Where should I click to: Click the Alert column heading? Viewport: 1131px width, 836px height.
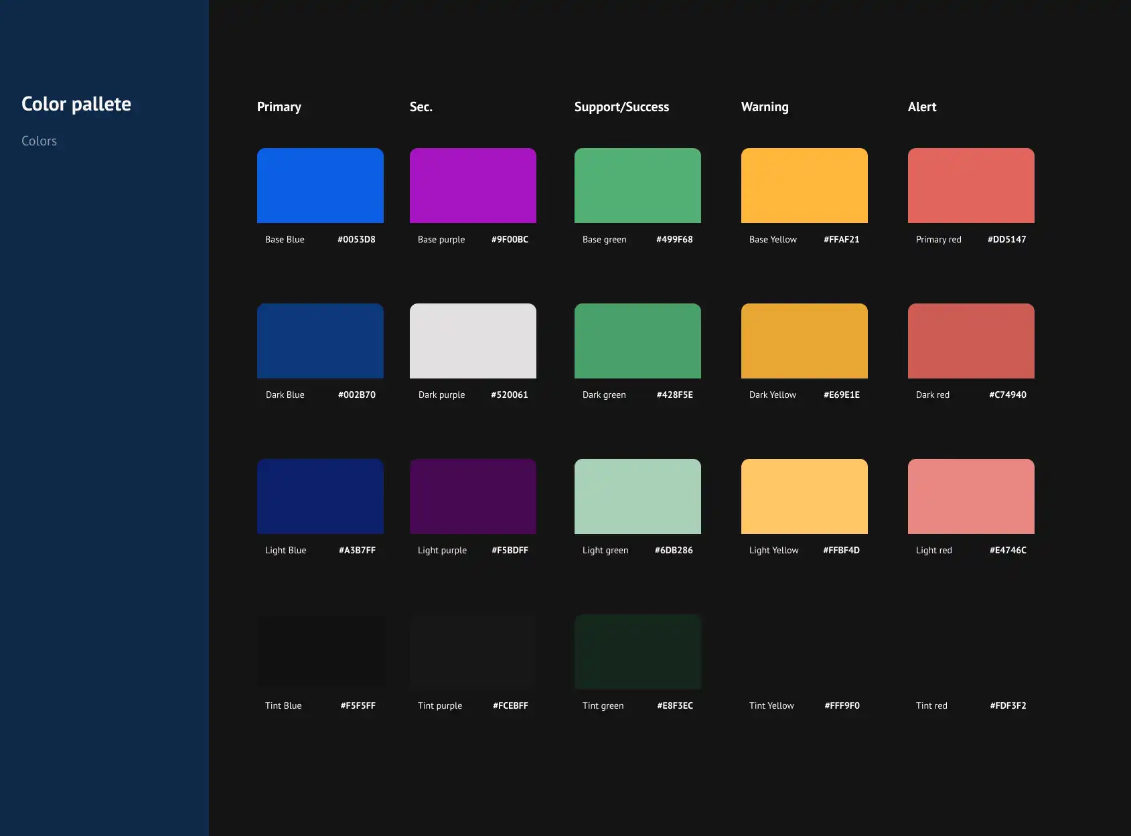pos(922,107)
